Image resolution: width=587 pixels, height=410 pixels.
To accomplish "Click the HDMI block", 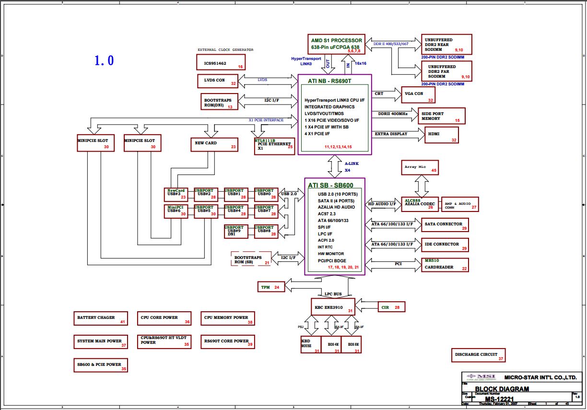I will point(441,135).
